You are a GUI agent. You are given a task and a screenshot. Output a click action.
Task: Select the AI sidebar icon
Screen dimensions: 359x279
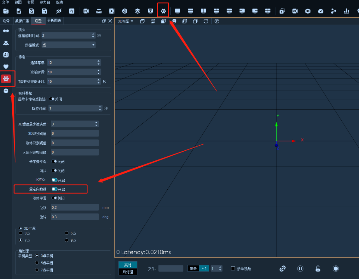click(x=6, y=55)
